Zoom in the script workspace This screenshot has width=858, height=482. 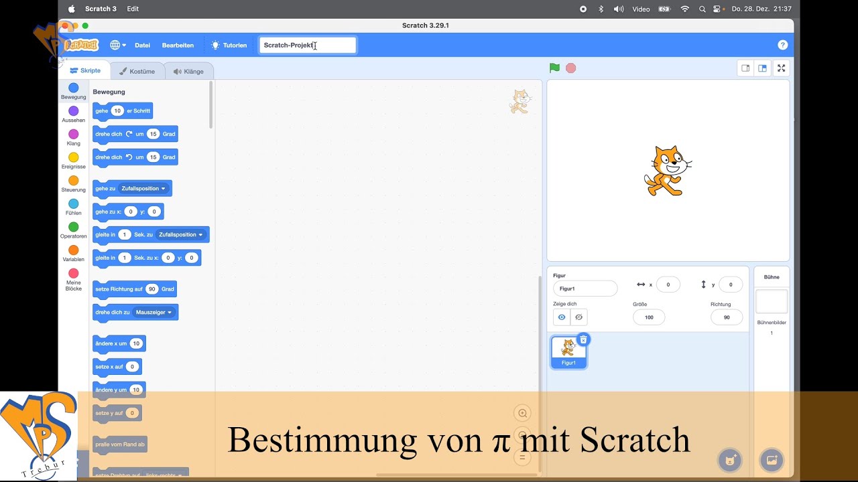tap(522, 413)
